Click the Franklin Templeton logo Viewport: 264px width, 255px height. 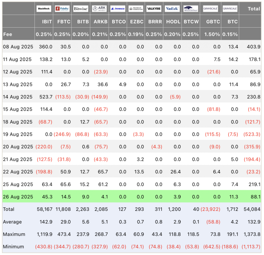[136, 8]
